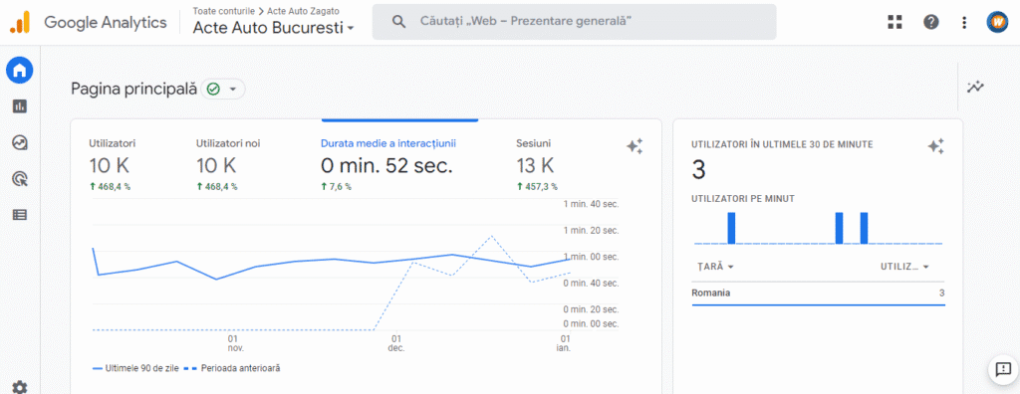Open the user account avatar
This screenshot has height=394, width=1020.
996,22
